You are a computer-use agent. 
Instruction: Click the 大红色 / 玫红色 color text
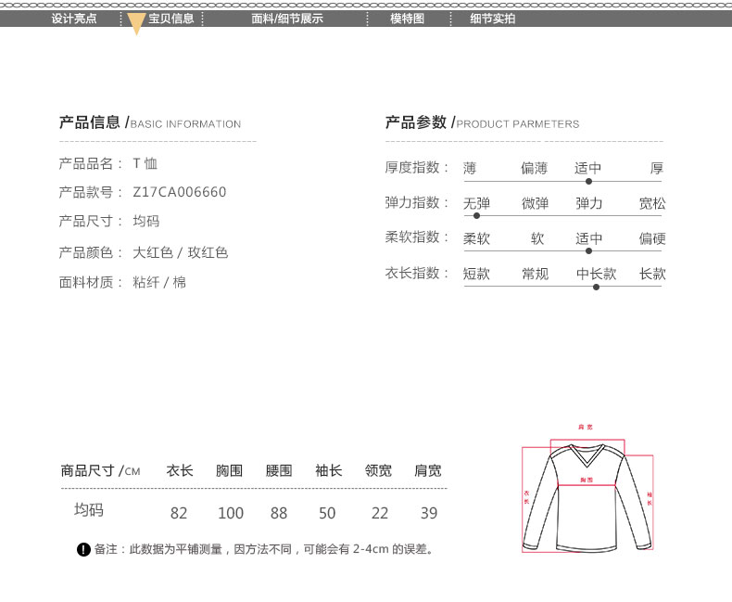point(181,252)
